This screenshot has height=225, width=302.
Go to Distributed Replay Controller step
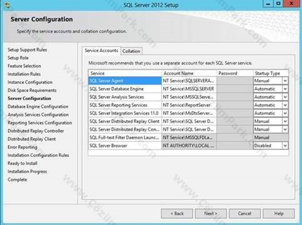coord(36,131)
